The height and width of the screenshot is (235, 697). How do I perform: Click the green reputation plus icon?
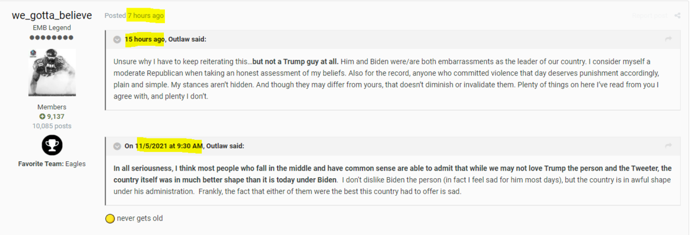(x=42, y=117)
